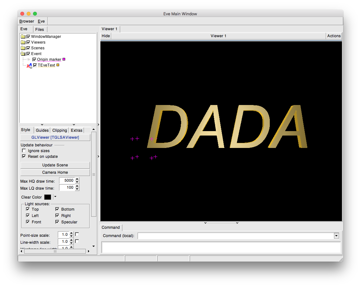Uncheck the Specular light source

[58, 222]
